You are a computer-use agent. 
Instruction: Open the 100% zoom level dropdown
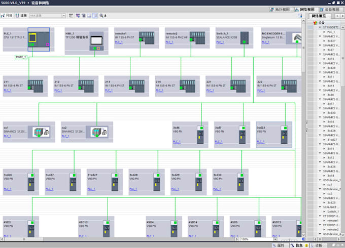click(275, 239)
